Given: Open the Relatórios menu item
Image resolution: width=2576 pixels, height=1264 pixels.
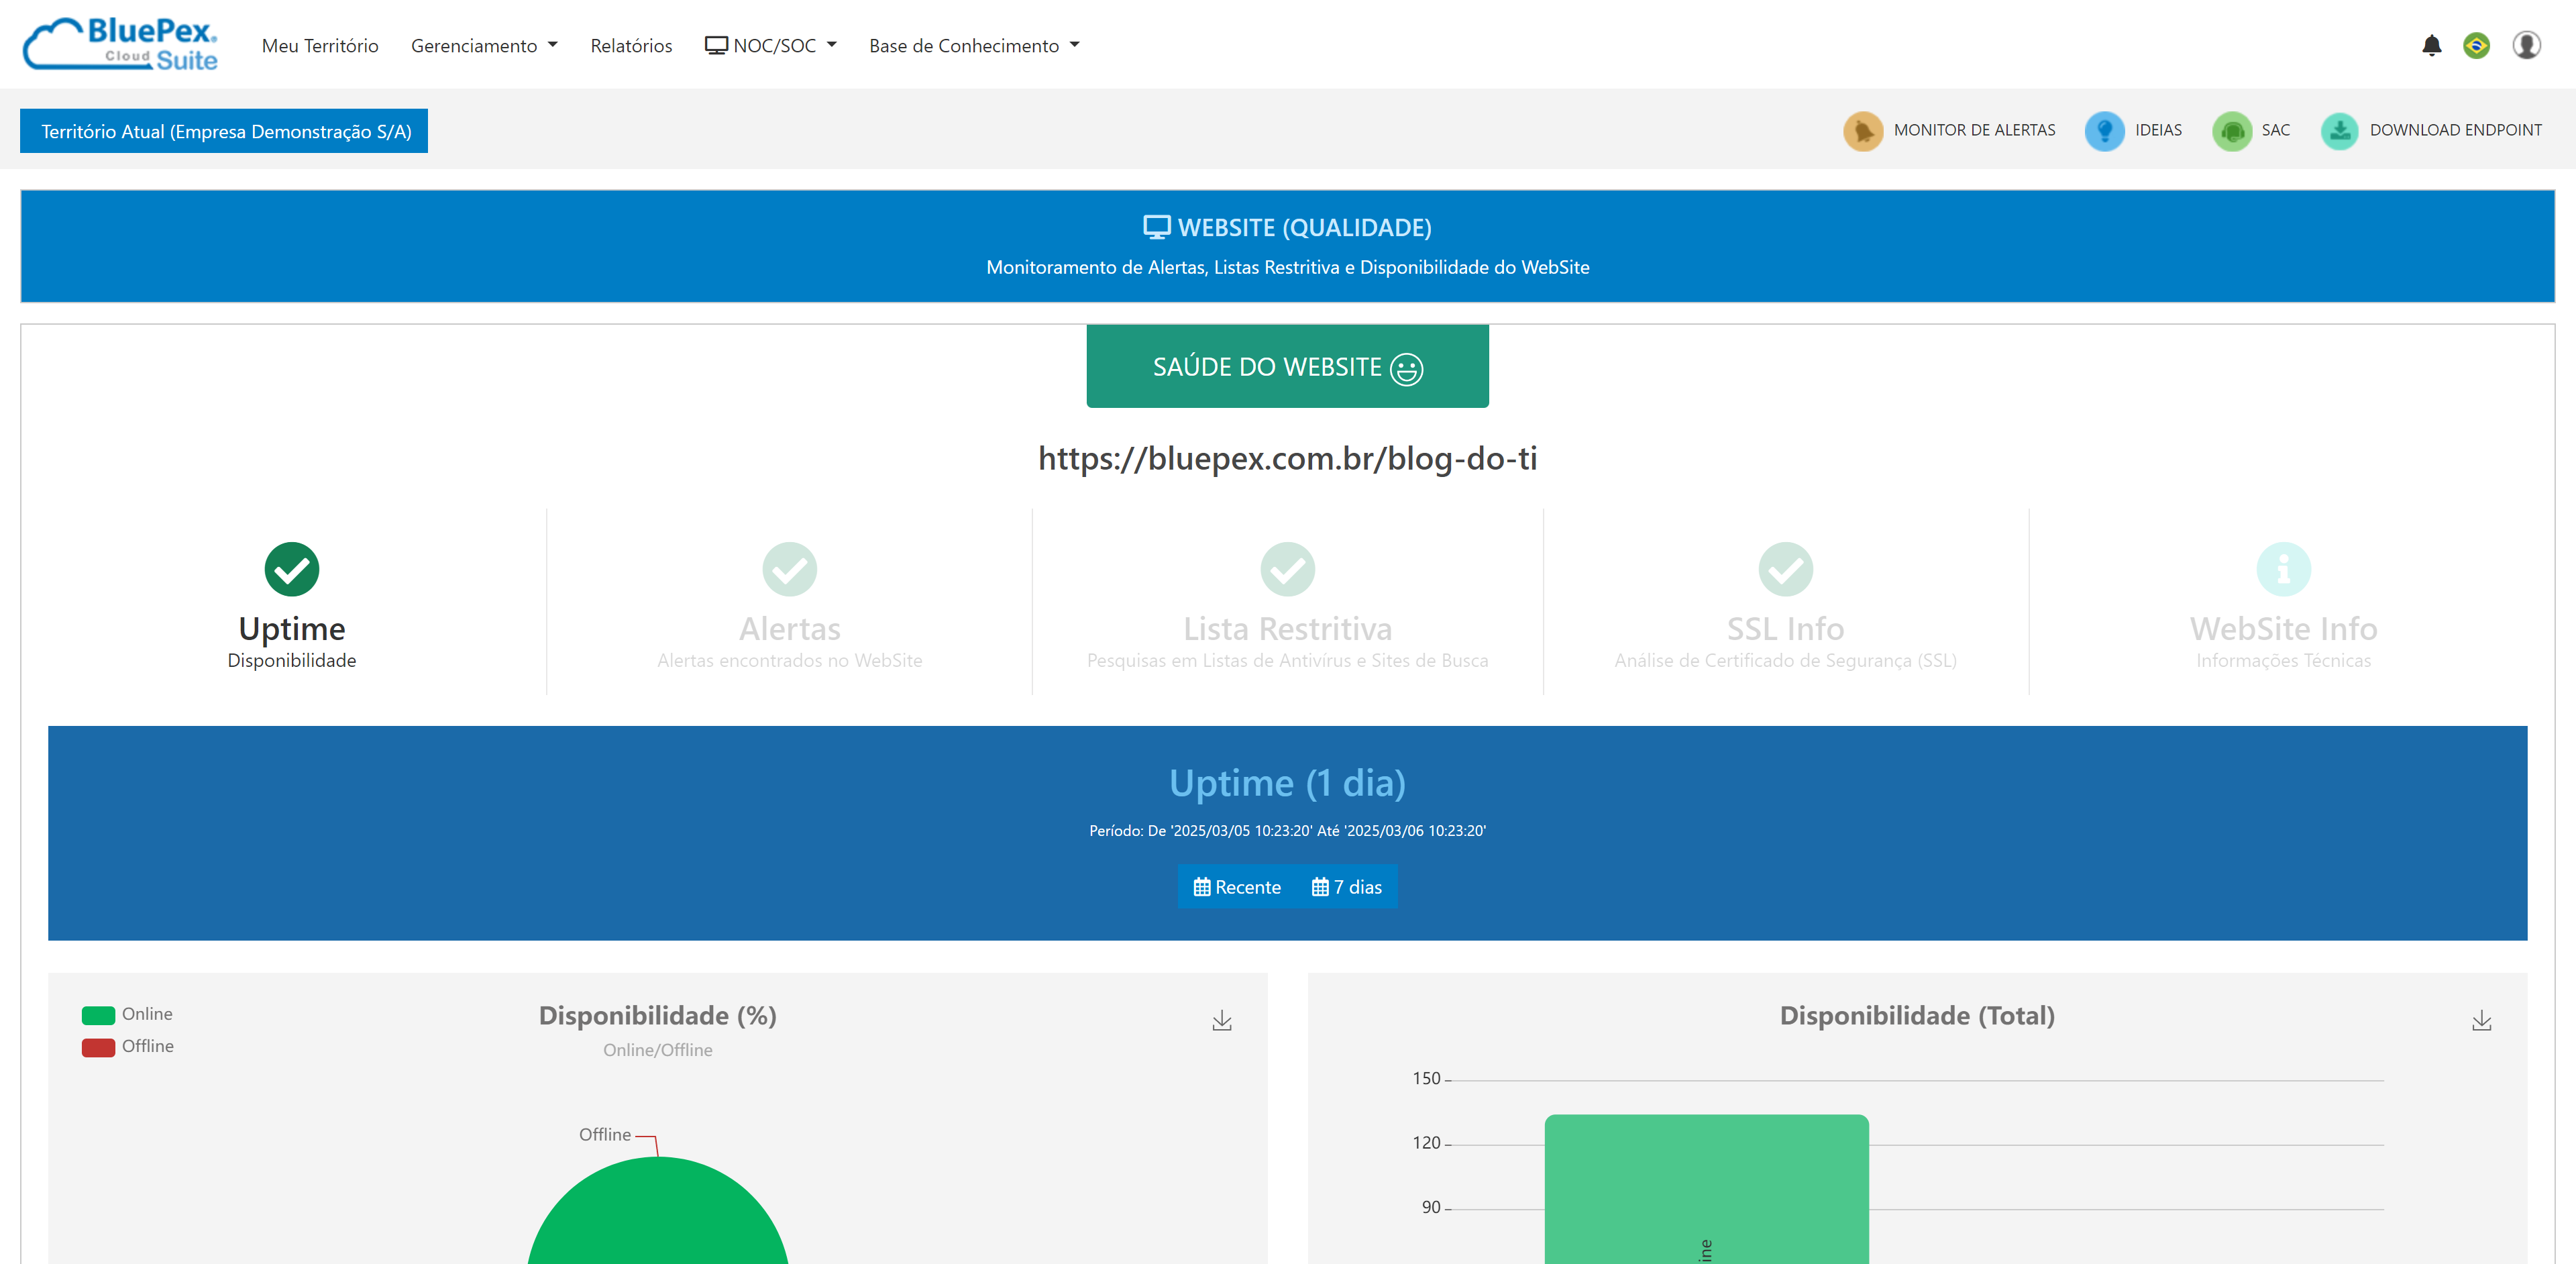Looking at the screenshot, I should pyautogui.click(x=631, y=46).
